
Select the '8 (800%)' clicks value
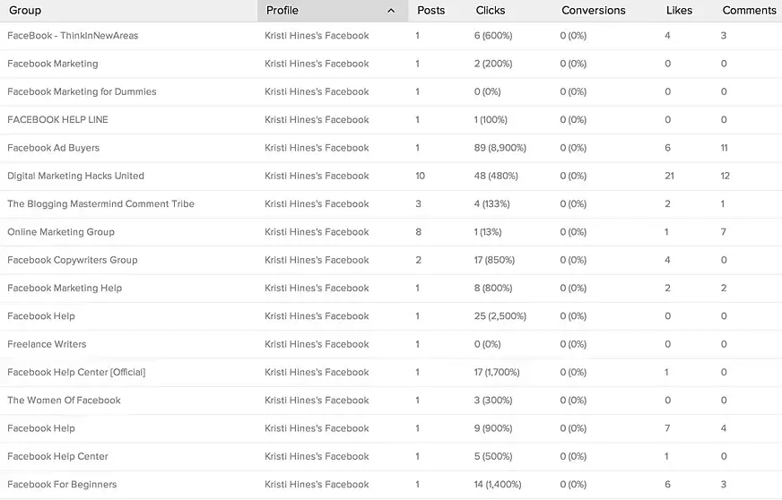point(493,289)
